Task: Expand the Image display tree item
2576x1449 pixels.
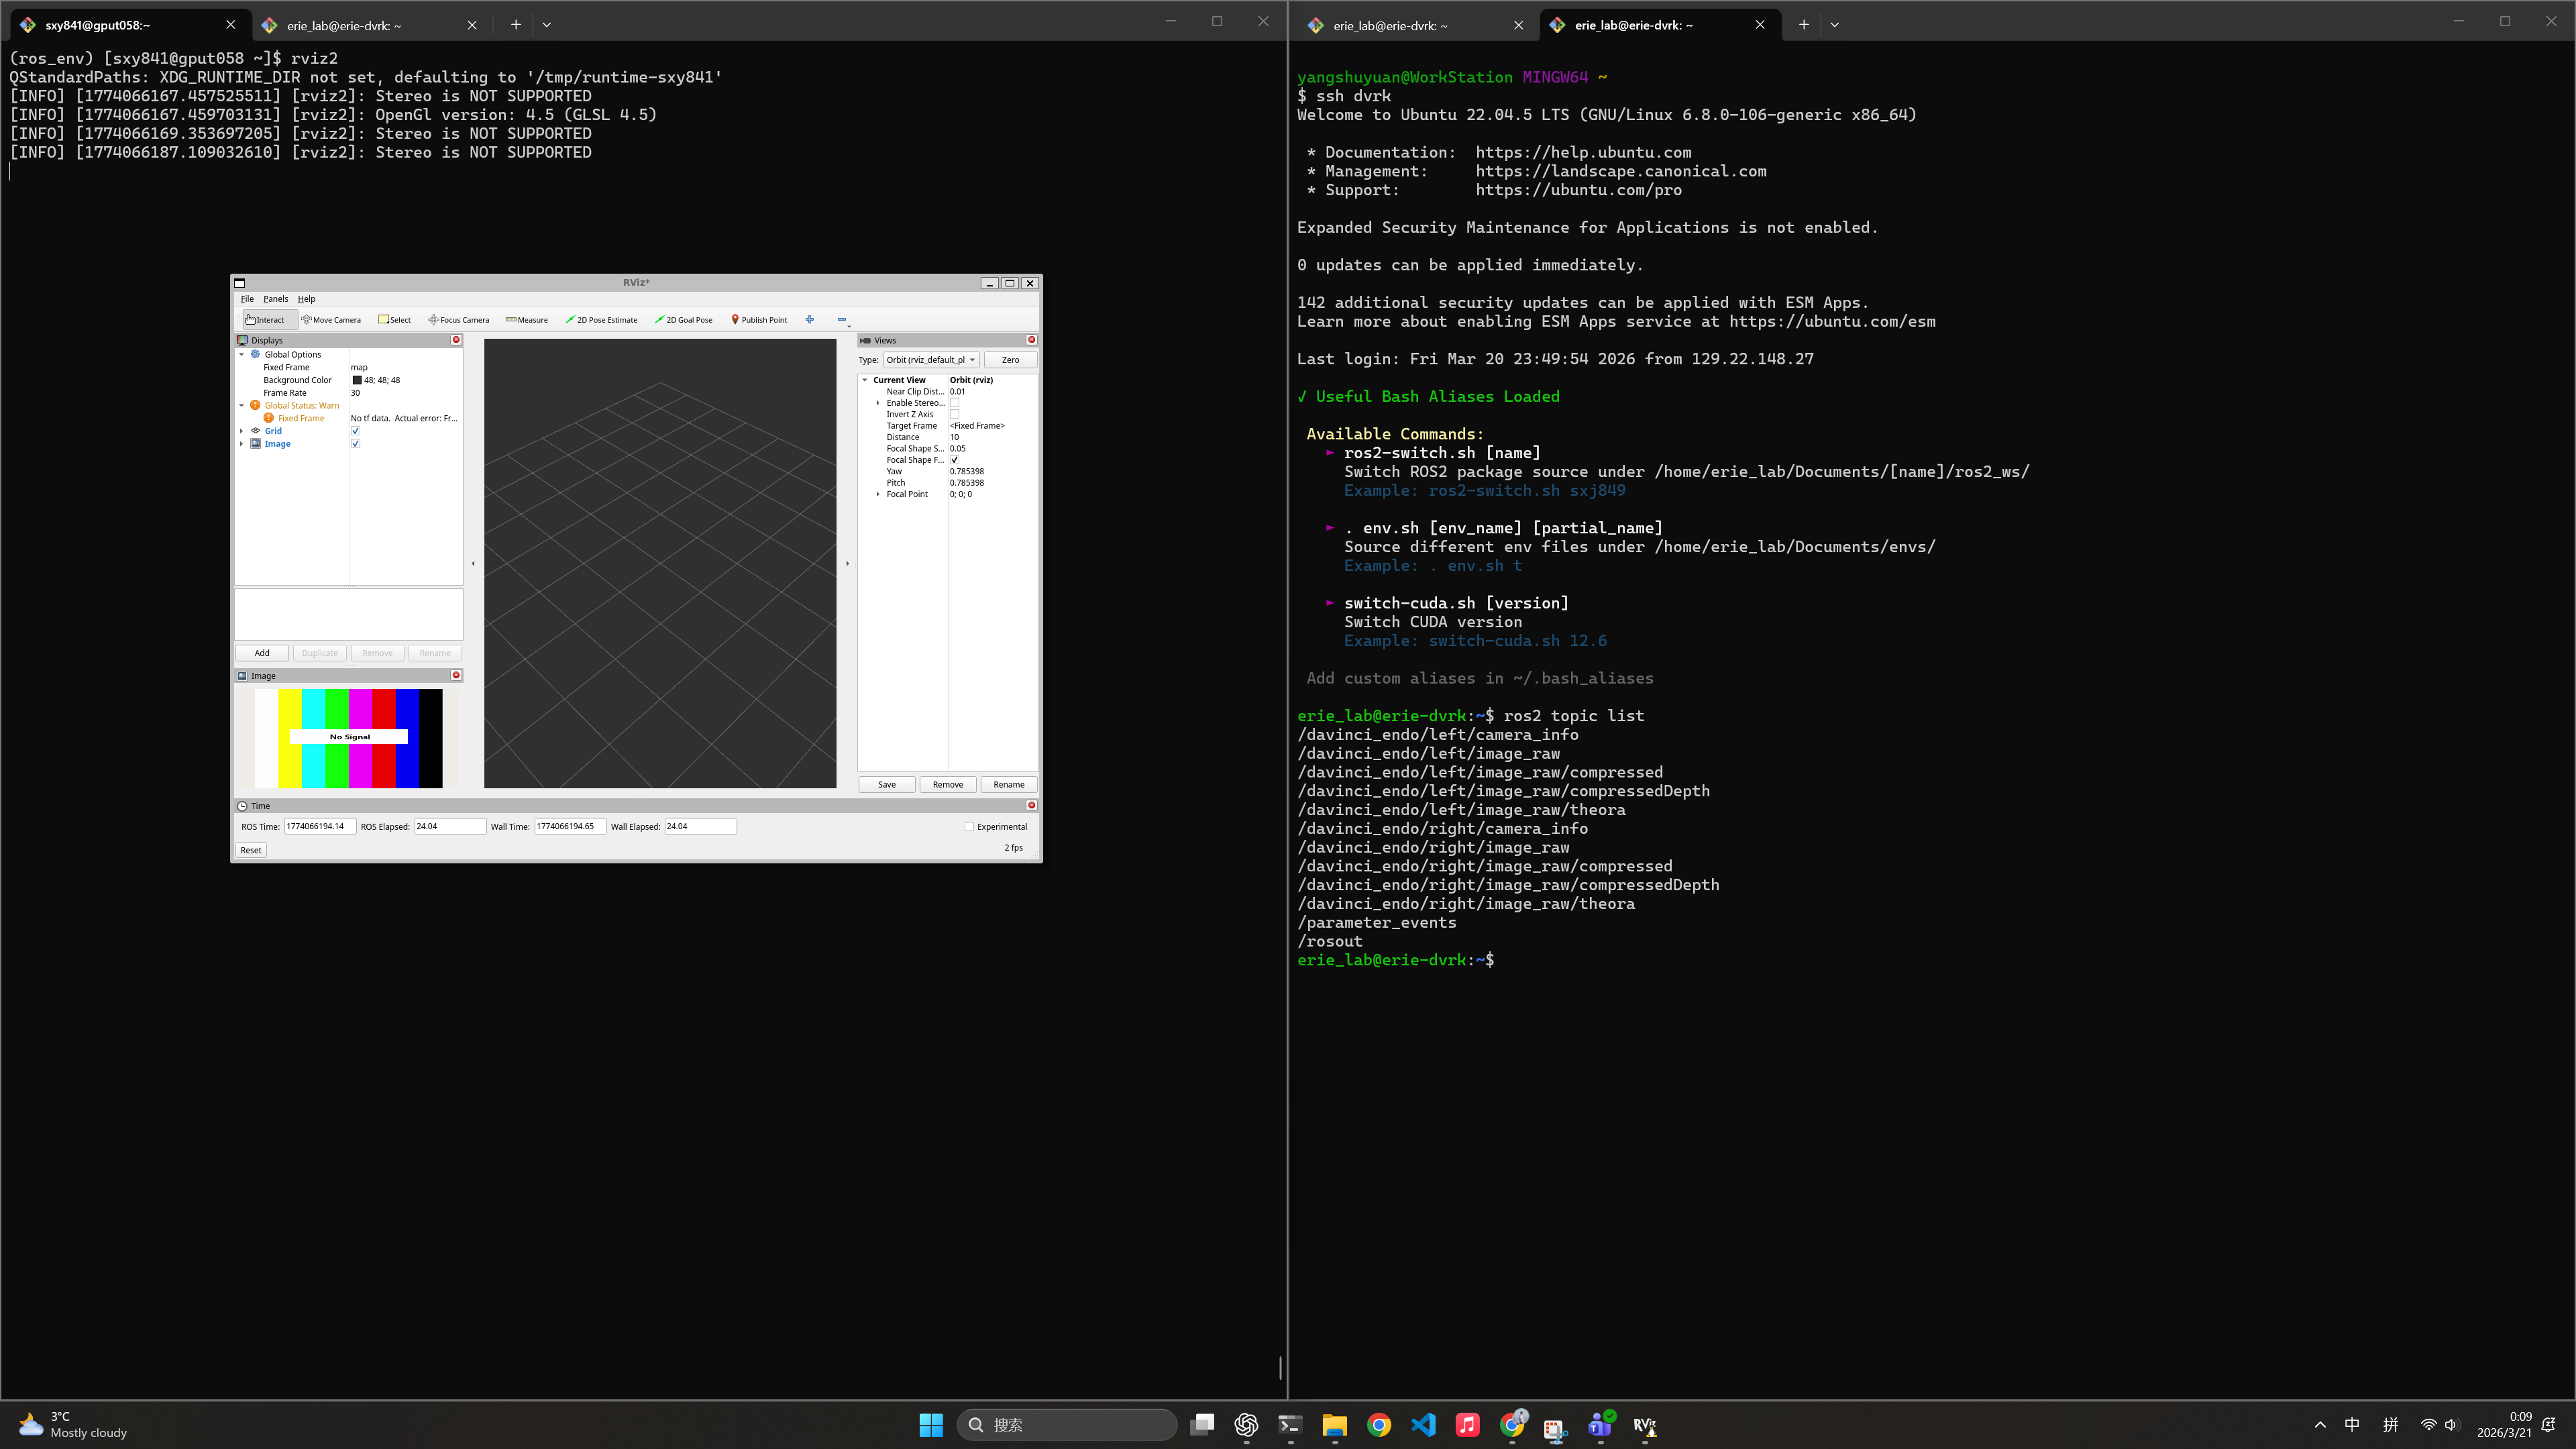Action: 242,444
